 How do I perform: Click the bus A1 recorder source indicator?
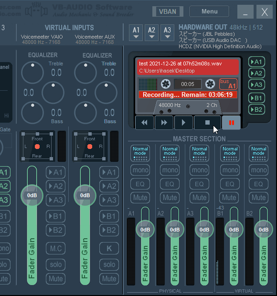(228, 84)
